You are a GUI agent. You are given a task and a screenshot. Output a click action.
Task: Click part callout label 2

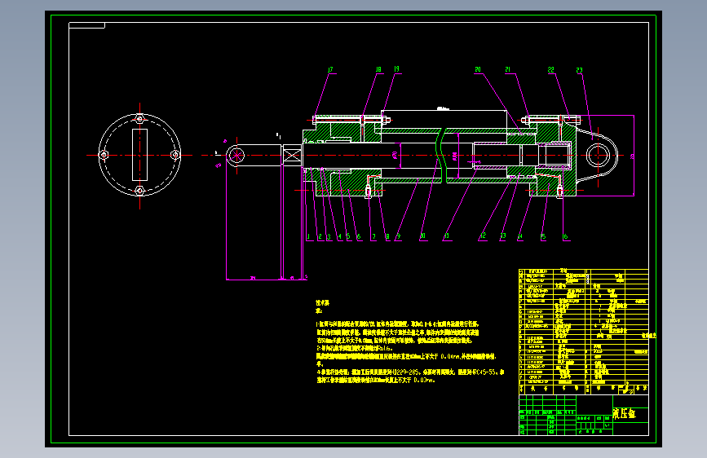click(320, 236)
